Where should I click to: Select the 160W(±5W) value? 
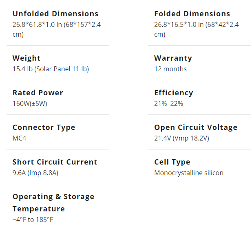click(x=30, y=103)
